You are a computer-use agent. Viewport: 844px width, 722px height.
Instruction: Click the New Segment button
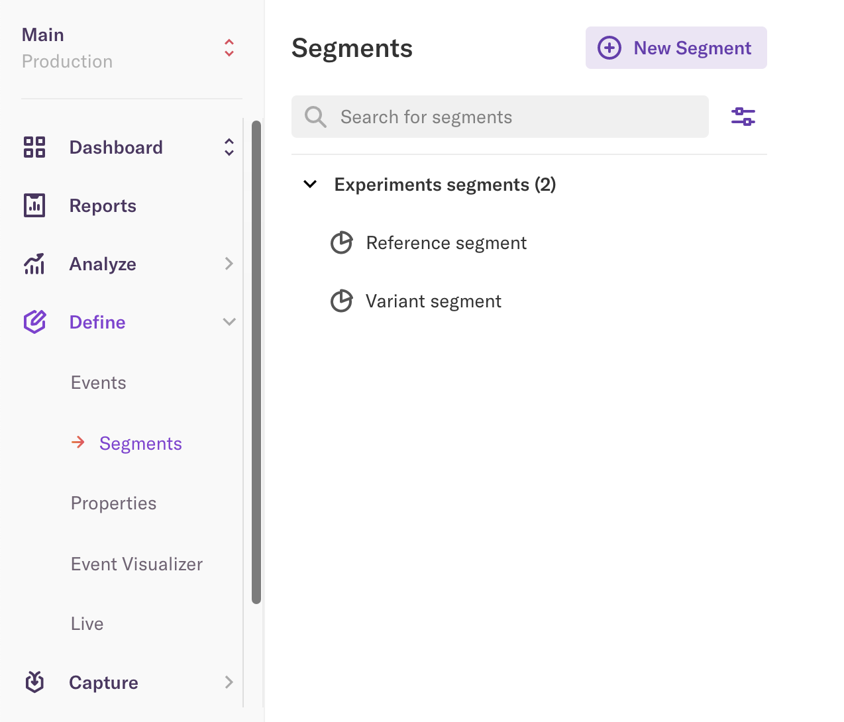click(676, 48)
